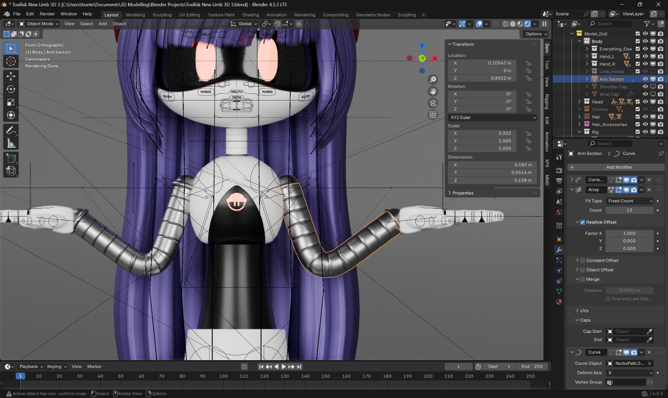Open the File menu
The height and width of the screenshot is (398, 668).
point(17,14)
